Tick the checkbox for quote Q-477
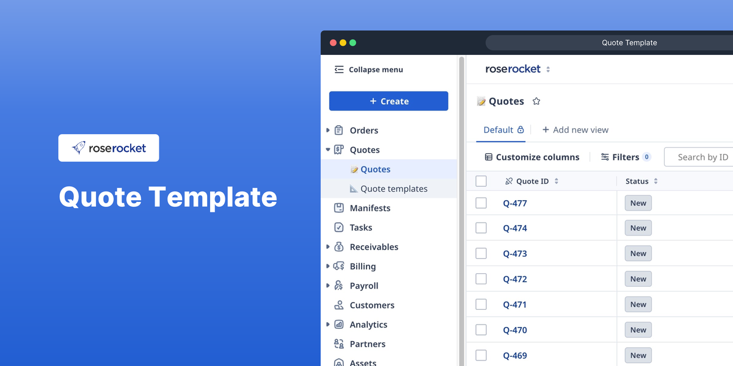This screenshot has width=733, height=366. (481, 203)
